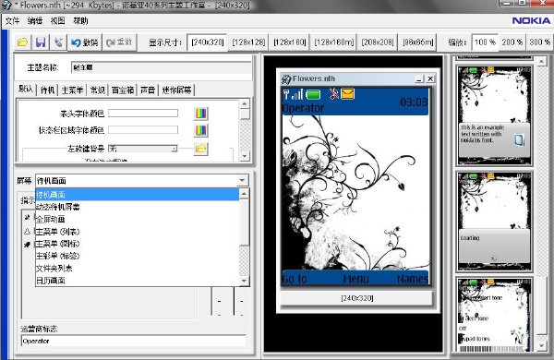Image resolution: width=554 pixels, height=360 pixels.
Task: Switch to the 百宝箱 tab
Action: (x=123, y=90)
